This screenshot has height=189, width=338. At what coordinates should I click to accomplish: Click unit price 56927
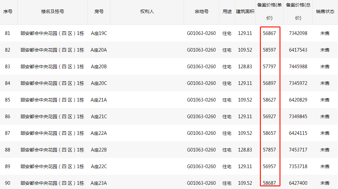[269, 117]
